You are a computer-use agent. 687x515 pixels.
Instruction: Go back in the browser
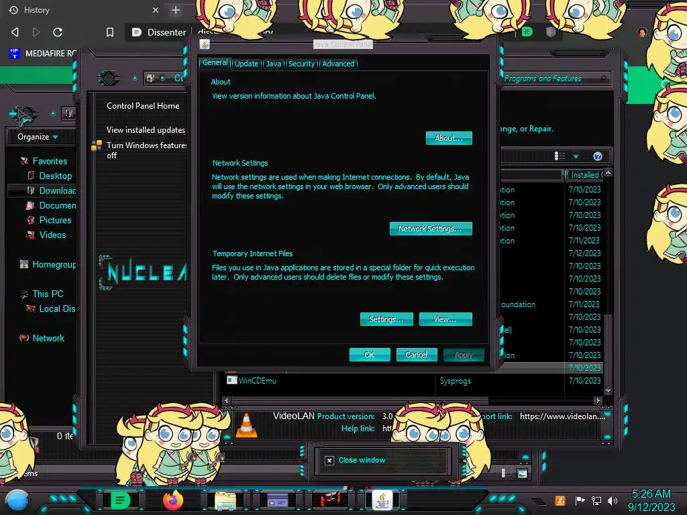click(x=15, y=32)
